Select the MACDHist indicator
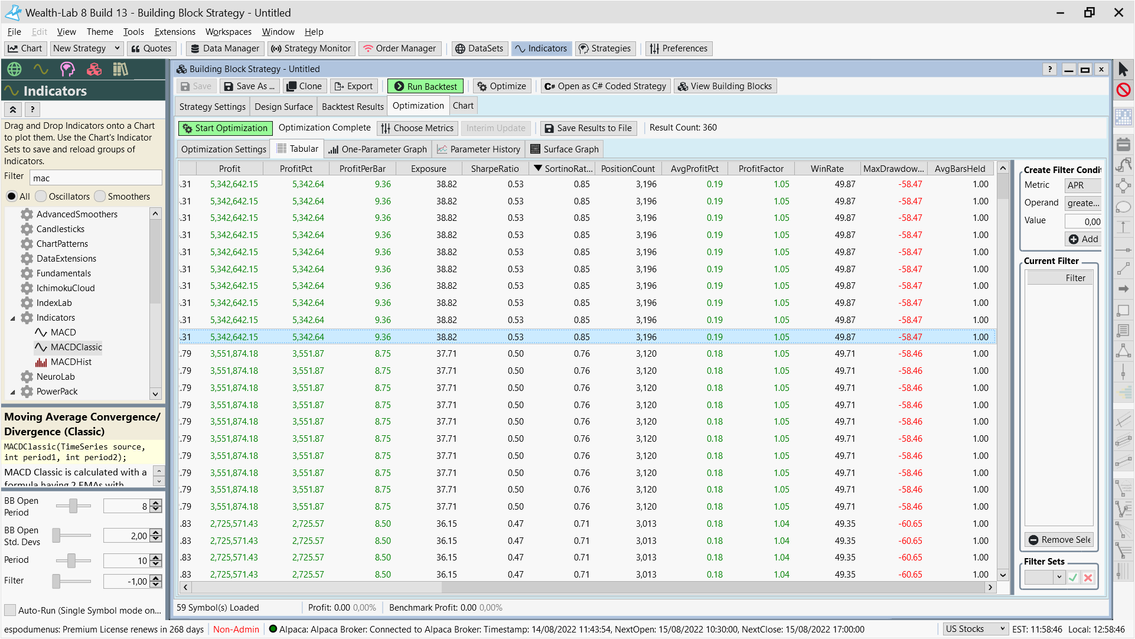The image size is (1135, 639). pos(71,362)
